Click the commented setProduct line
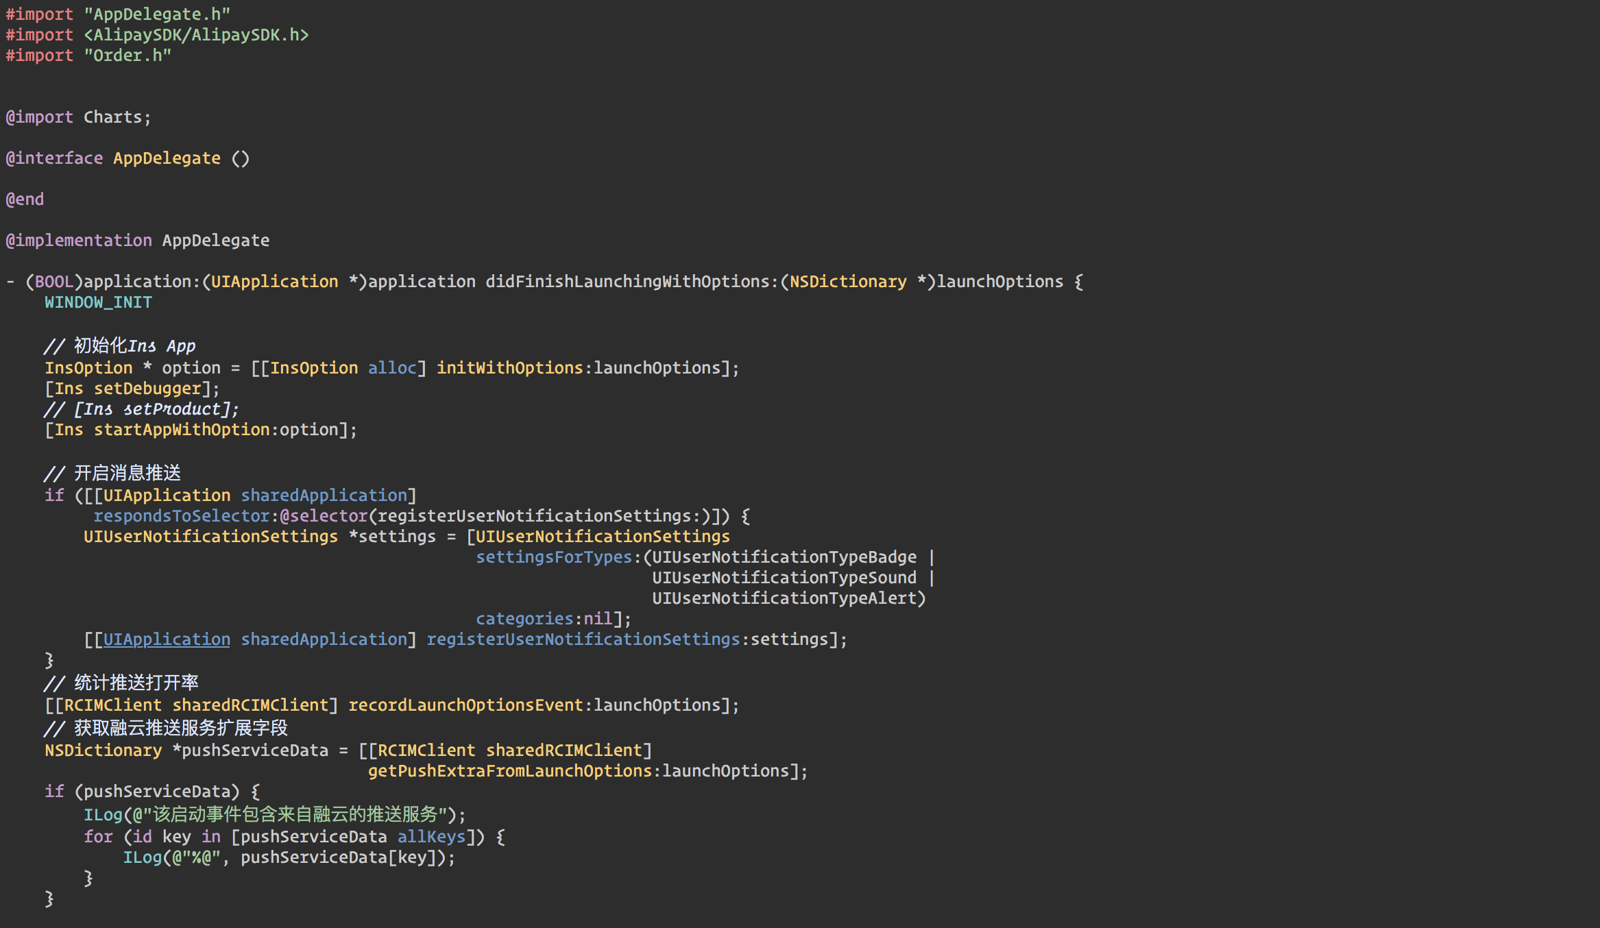The width and height of the screenshot is (1600, 928). click(142, 409)
